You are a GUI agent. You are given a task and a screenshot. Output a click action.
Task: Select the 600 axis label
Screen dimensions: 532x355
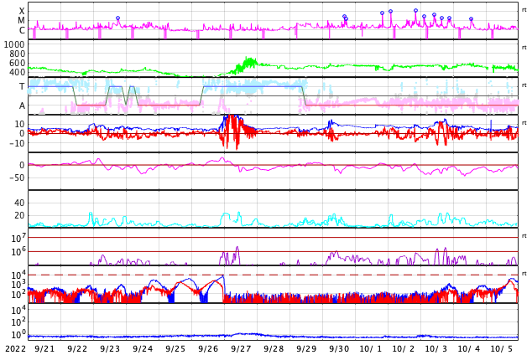click(x=18, y=63)
